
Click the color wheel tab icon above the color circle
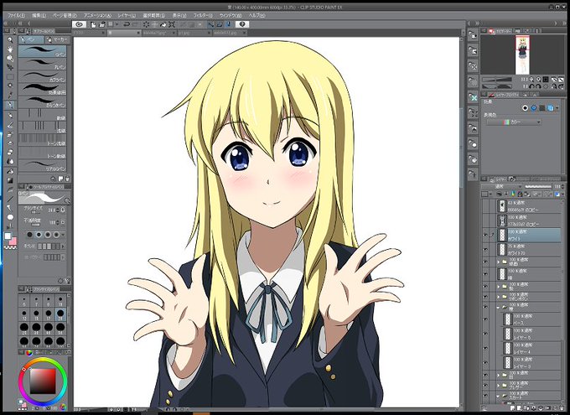tap(28, 352)
